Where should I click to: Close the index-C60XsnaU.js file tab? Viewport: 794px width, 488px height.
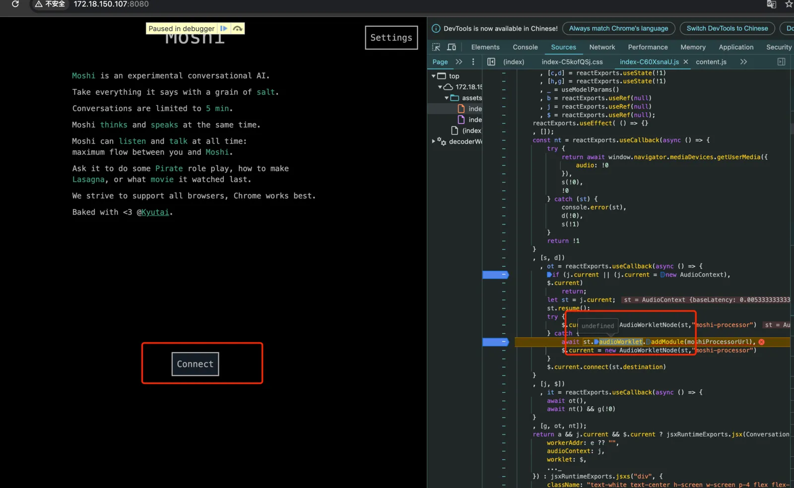[686, 62]
